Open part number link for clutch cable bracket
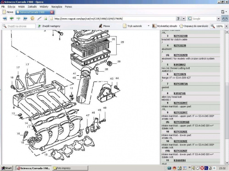The image size is (229, 171). click(180, 36)
